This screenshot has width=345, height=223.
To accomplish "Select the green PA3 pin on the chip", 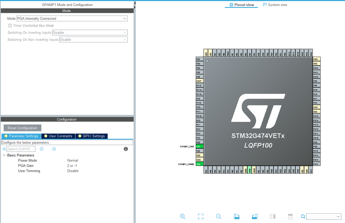I will (x=200, y=164).
